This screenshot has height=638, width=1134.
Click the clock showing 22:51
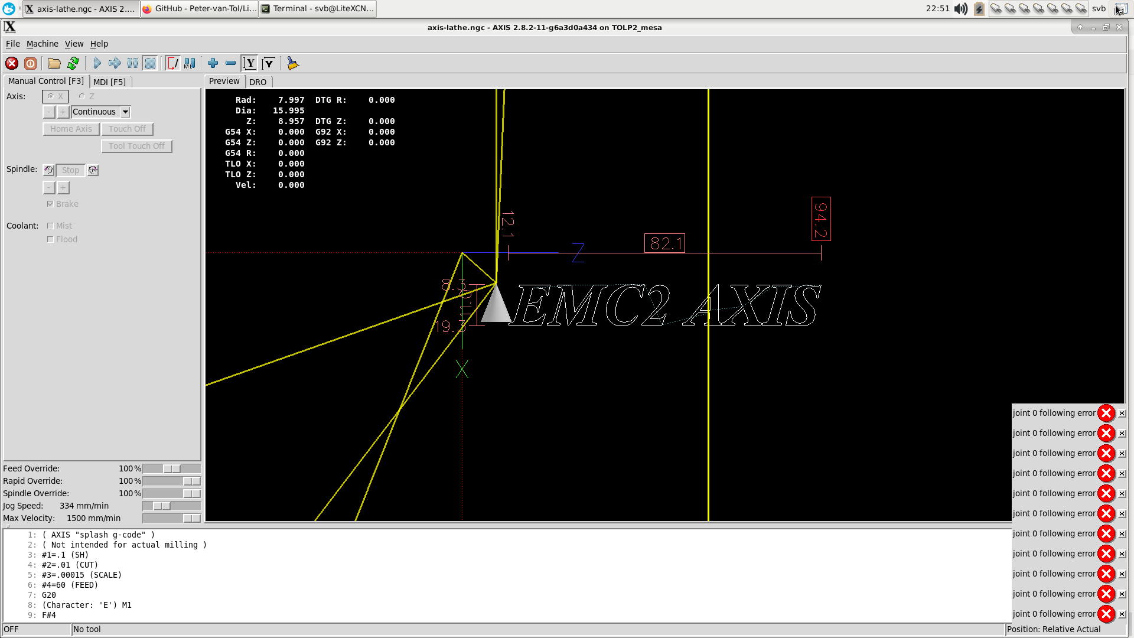pyautogui.click(x=937, y=9)
